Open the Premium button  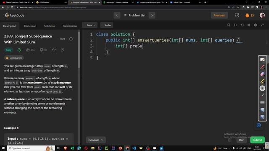(219, 15)
